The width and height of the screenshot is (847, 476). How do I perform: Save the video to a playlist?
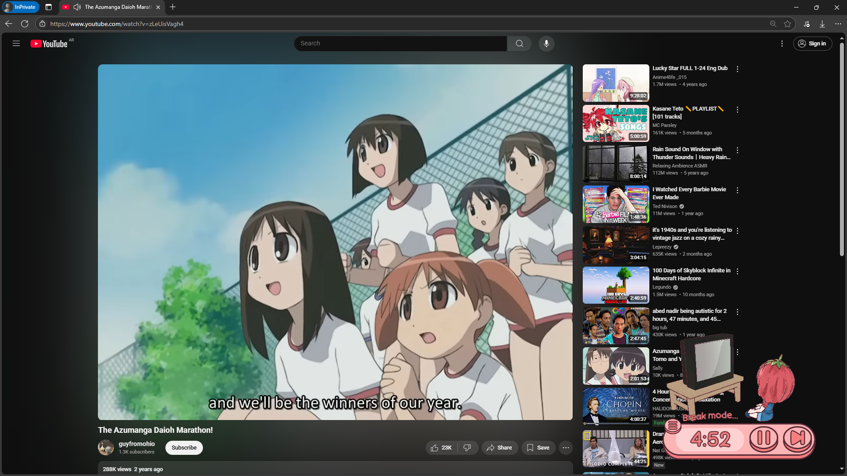[538, 448]
